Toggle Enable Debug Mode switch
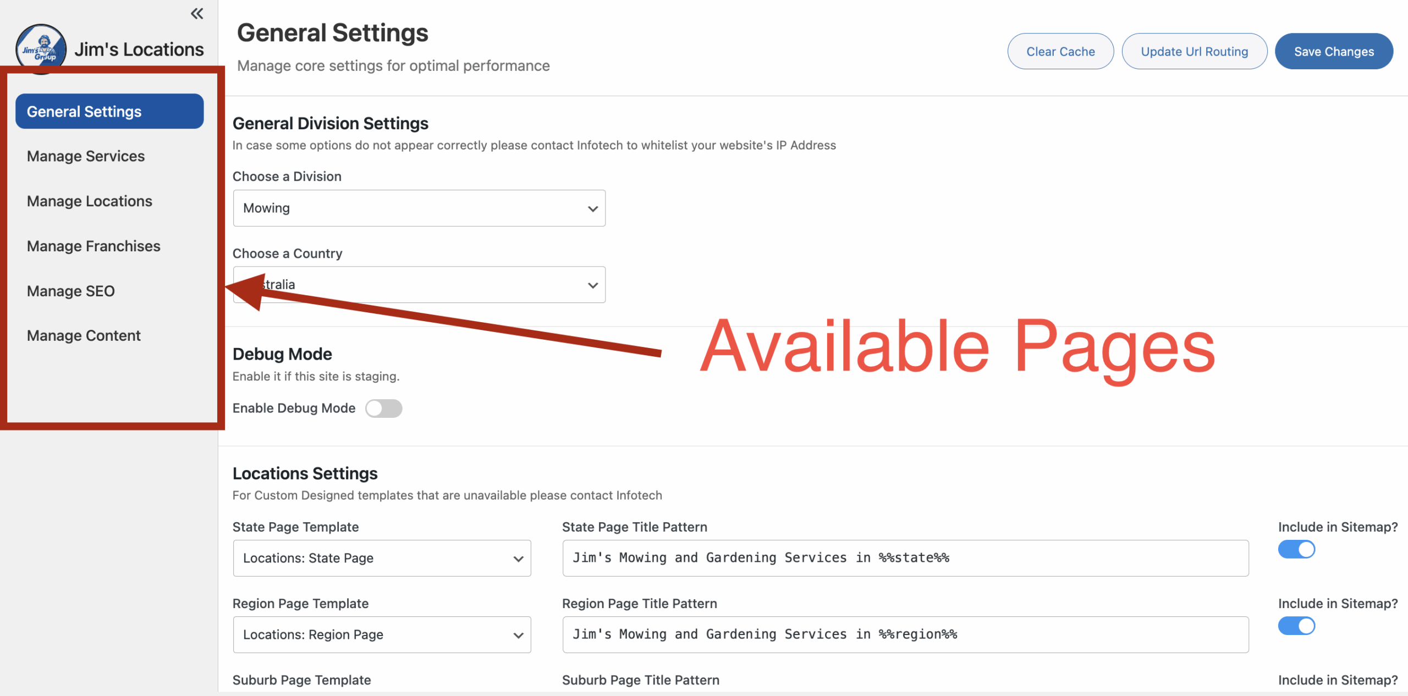The image size is (1408, 696). coord(384,408)
